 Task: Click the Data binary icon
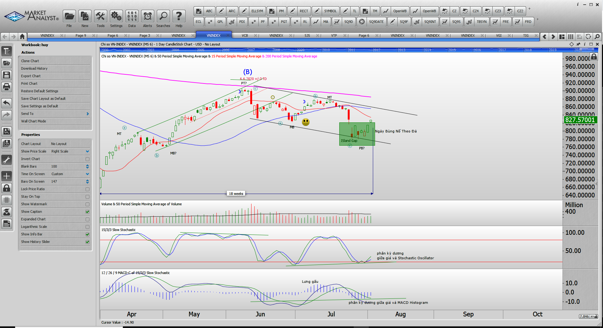click(x=132, y=16)
